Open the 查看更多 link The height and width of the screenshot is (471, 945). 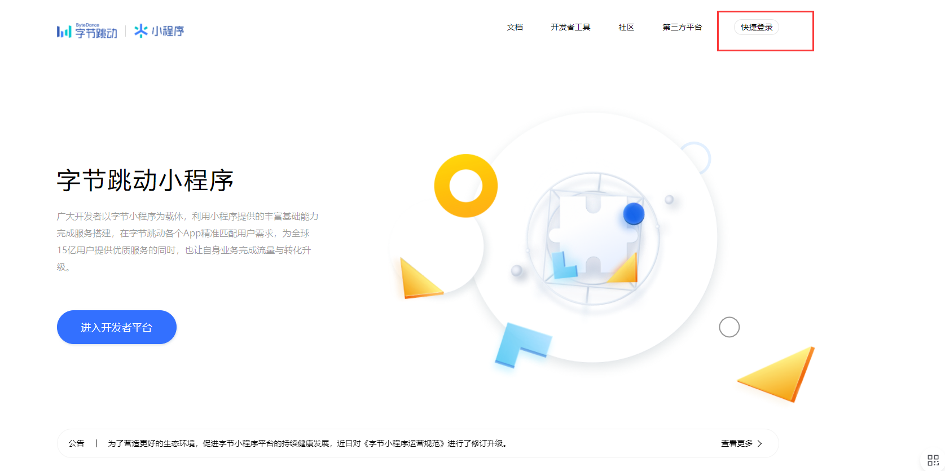coord(737,444)
